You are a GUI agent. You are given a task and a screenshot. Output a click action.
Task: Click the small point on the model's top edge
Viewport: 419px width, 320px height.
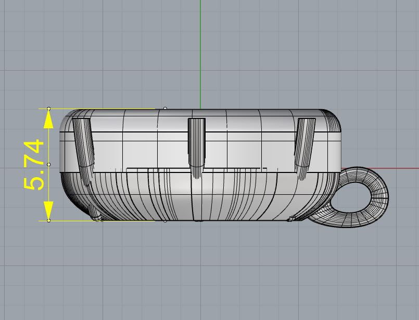166,109
